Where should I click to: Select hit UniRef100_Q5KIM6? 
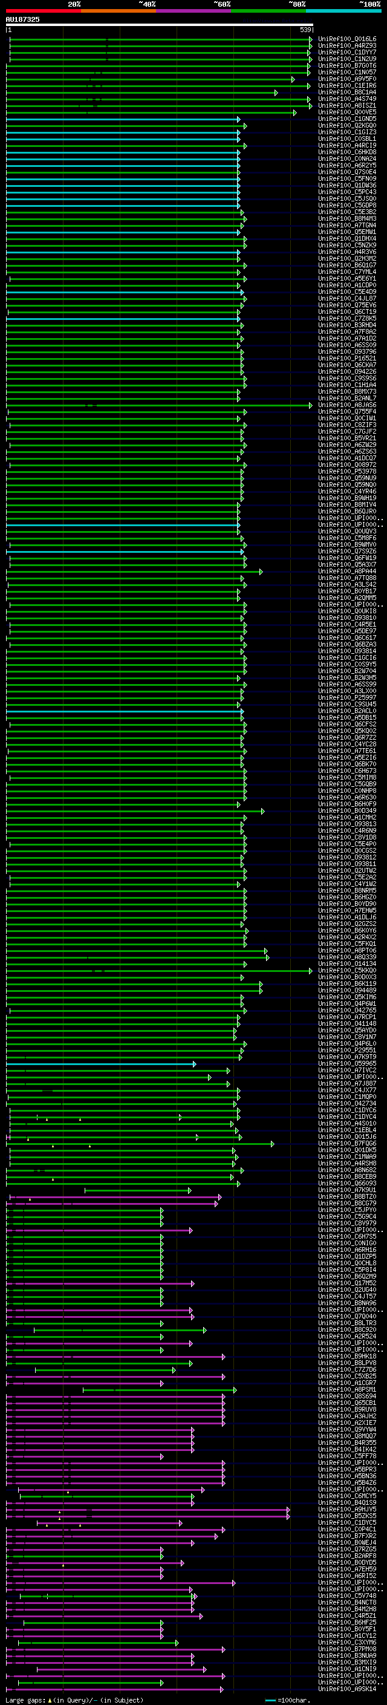[x=347, y=997]
